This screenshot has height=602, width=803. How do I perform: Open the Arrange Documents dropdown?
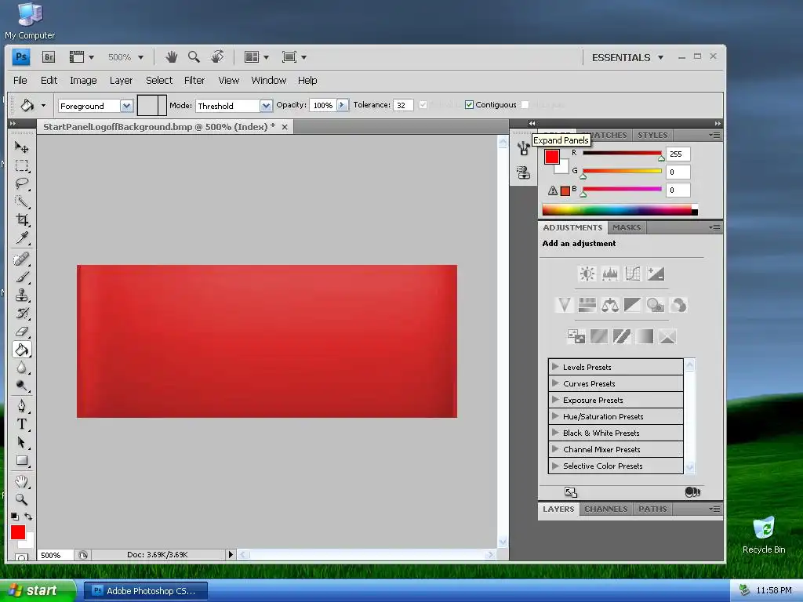pos(256,56)
